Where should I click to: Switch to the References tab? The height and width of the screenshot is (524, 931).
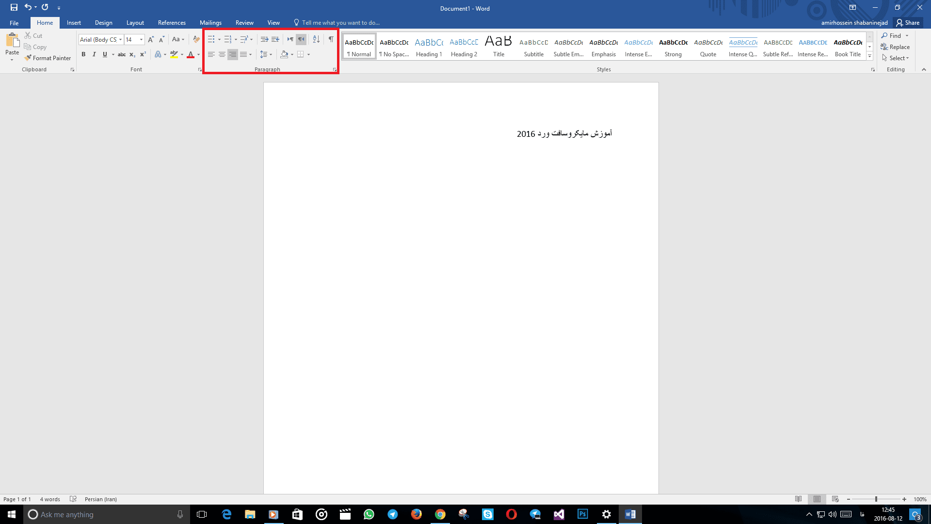(x=172, y=23)
